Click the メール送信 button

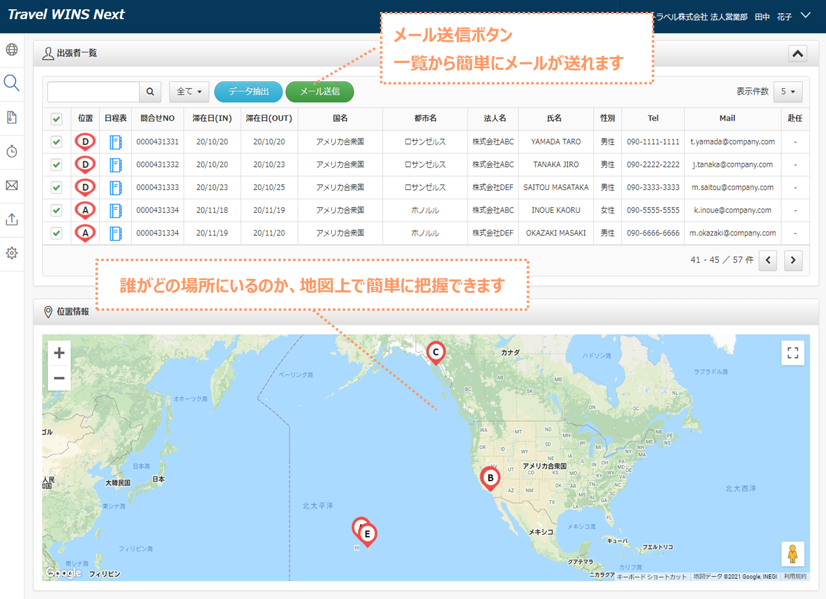(320, 91)
